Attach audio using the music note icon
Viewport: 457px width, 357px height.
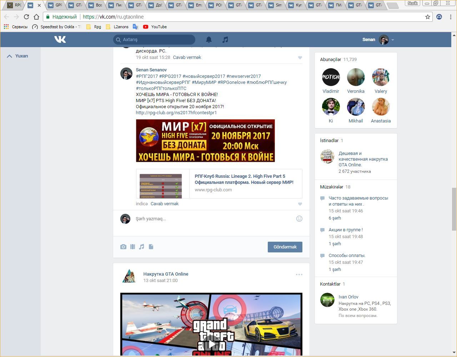click(142, 247)
